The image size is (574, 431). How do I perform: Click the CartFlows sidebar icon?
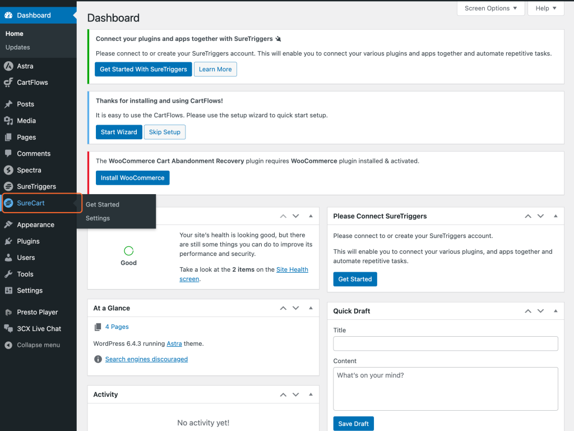click(8, 82)
